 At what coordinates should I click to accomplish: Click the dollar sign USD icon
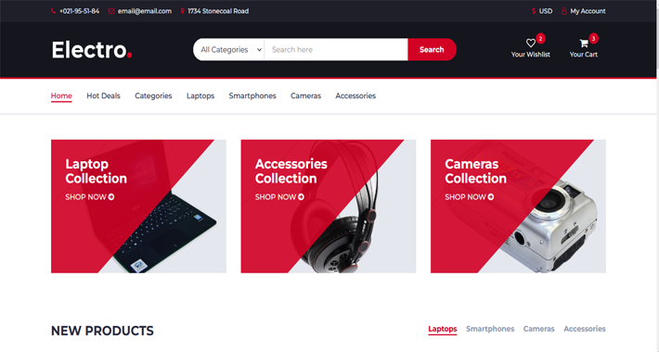534,11
